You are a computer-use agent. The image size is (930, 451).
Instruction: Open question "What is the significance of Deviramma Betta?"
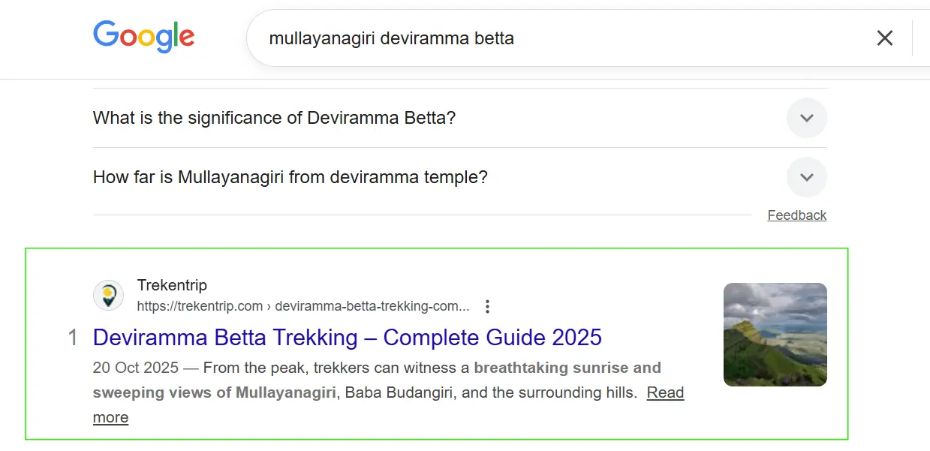click(274, 118)
